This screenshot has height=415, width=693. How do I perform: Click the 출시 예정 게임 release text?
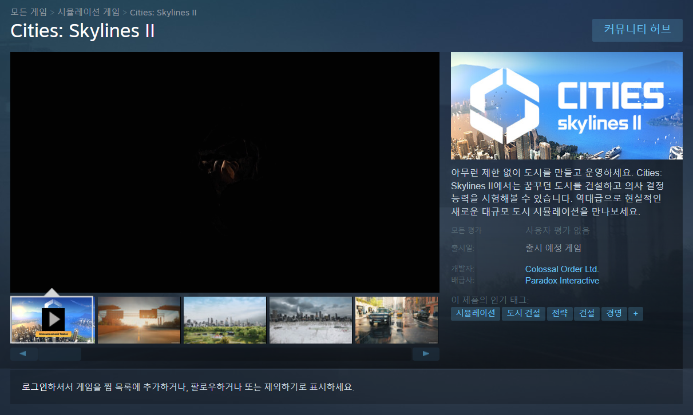(x=553, y=248)
